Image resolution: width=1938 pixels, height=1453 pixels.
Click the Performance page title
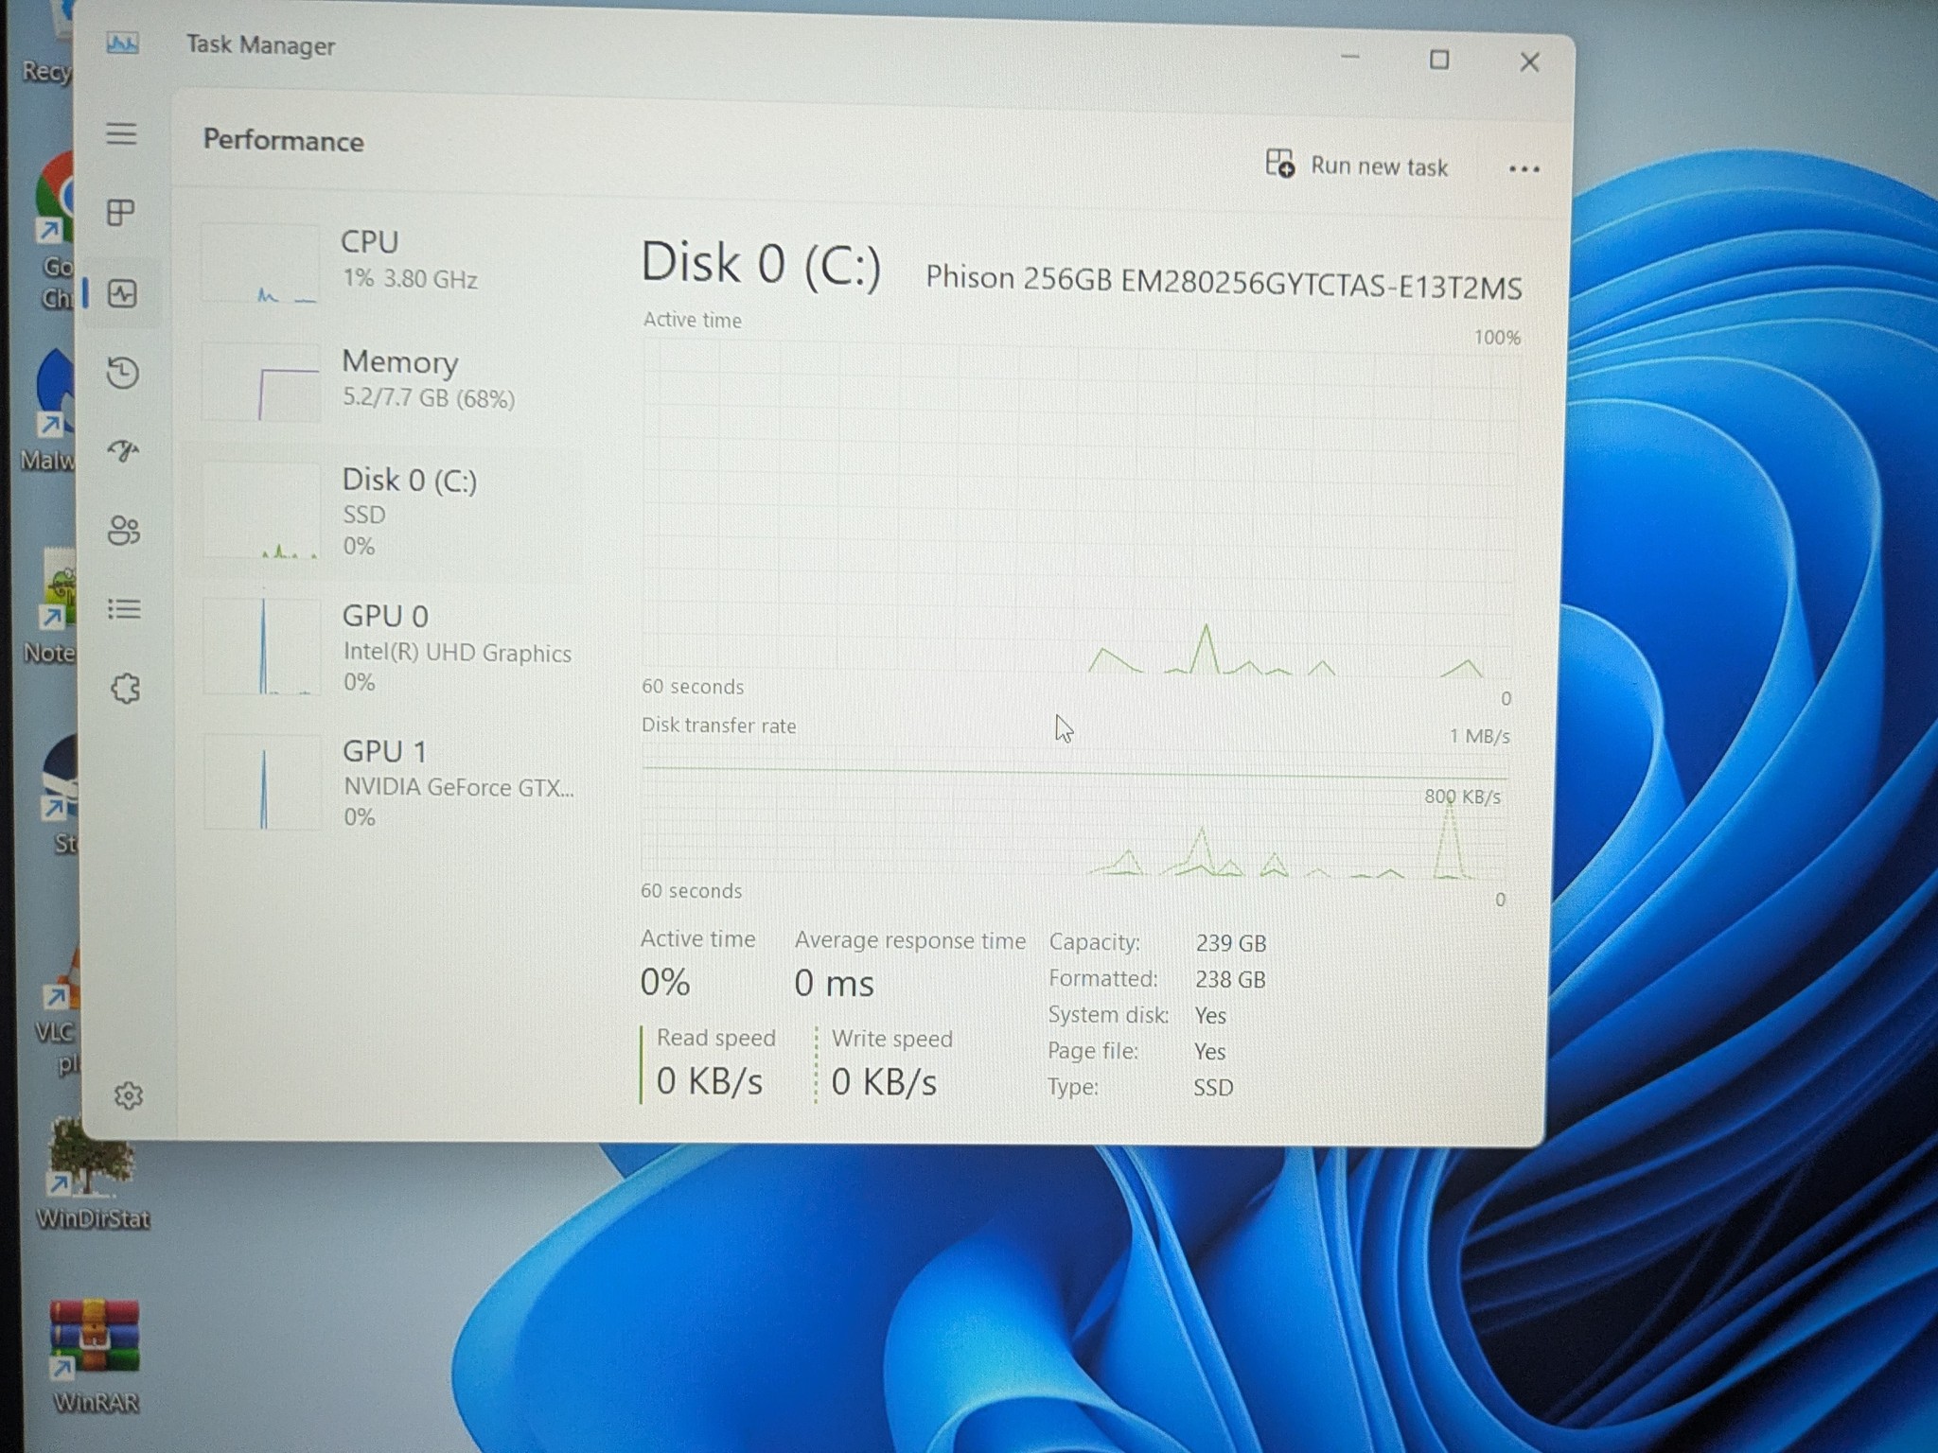283,141
